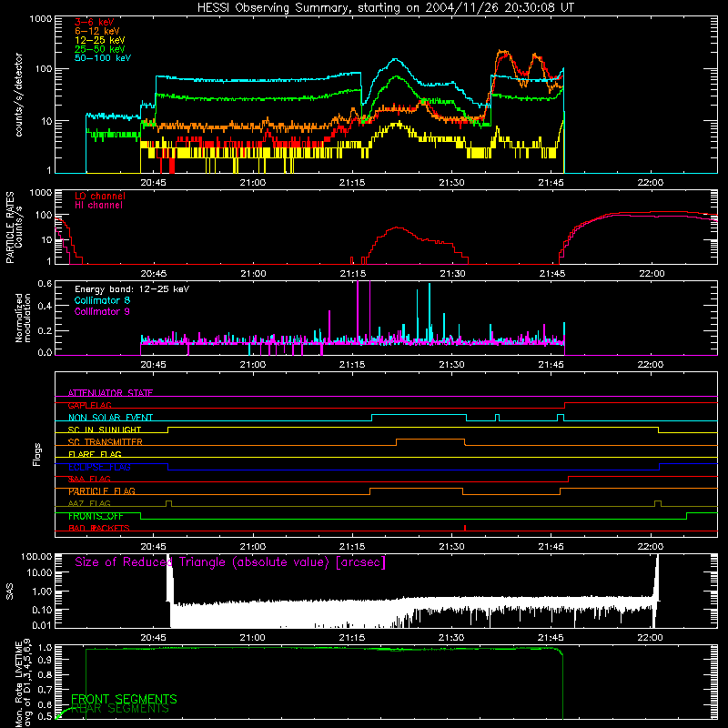The height and width of the screenshot is (728, 728).
Task: Click the 'LO channel' legend label
Action: pyautogui.click(x=100, y=196)
